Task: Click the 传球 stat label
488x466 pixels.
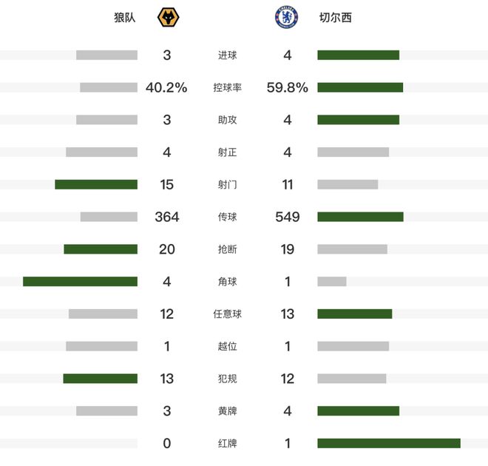Action: 228,217
